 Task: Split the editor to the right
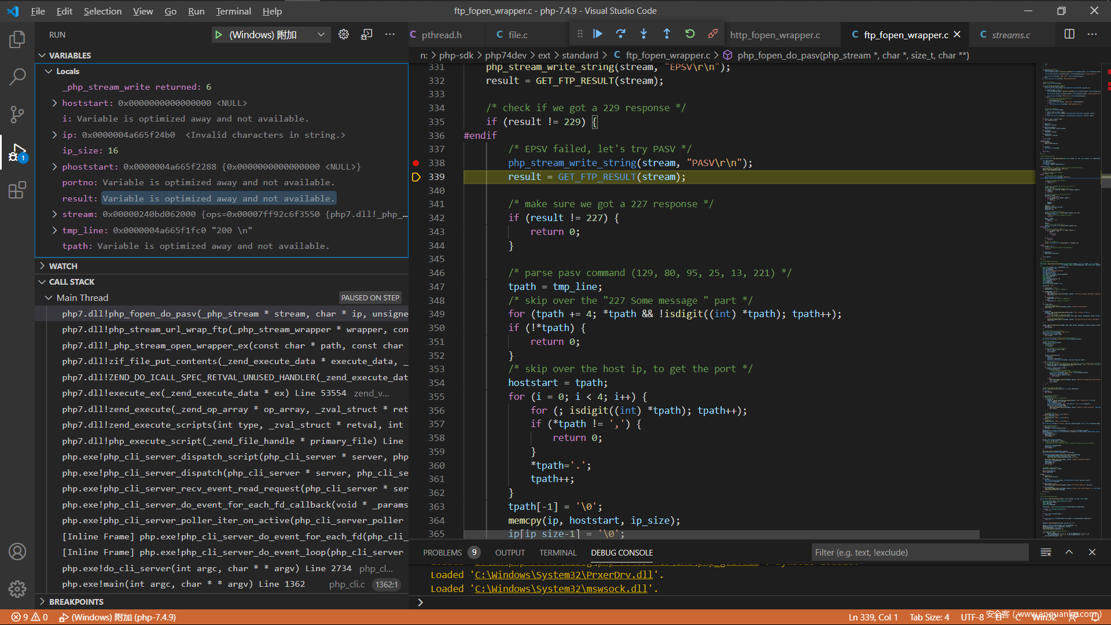coord(1069,34)
